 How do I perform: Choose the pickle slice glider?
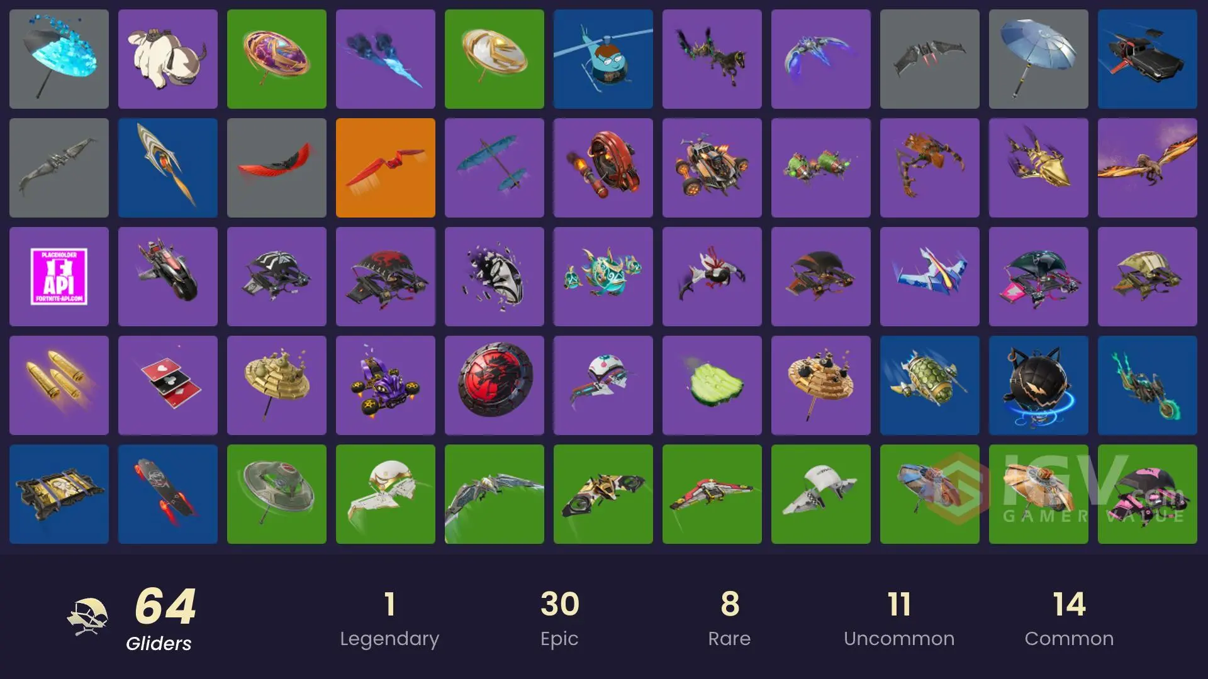(712, 385)
